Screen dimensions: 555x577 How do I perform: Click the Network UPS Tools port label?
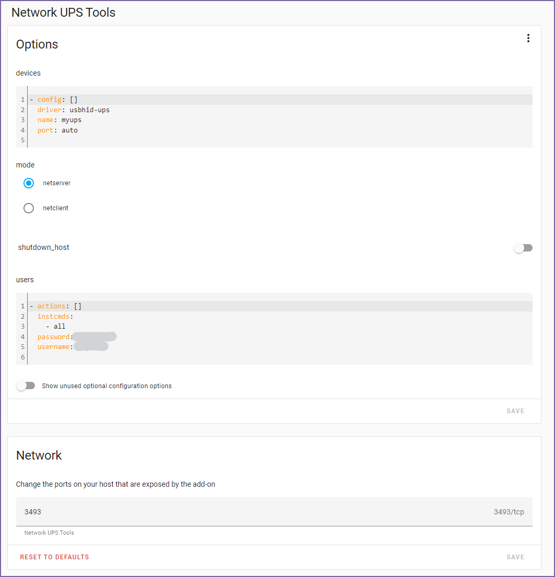[49, 532]
